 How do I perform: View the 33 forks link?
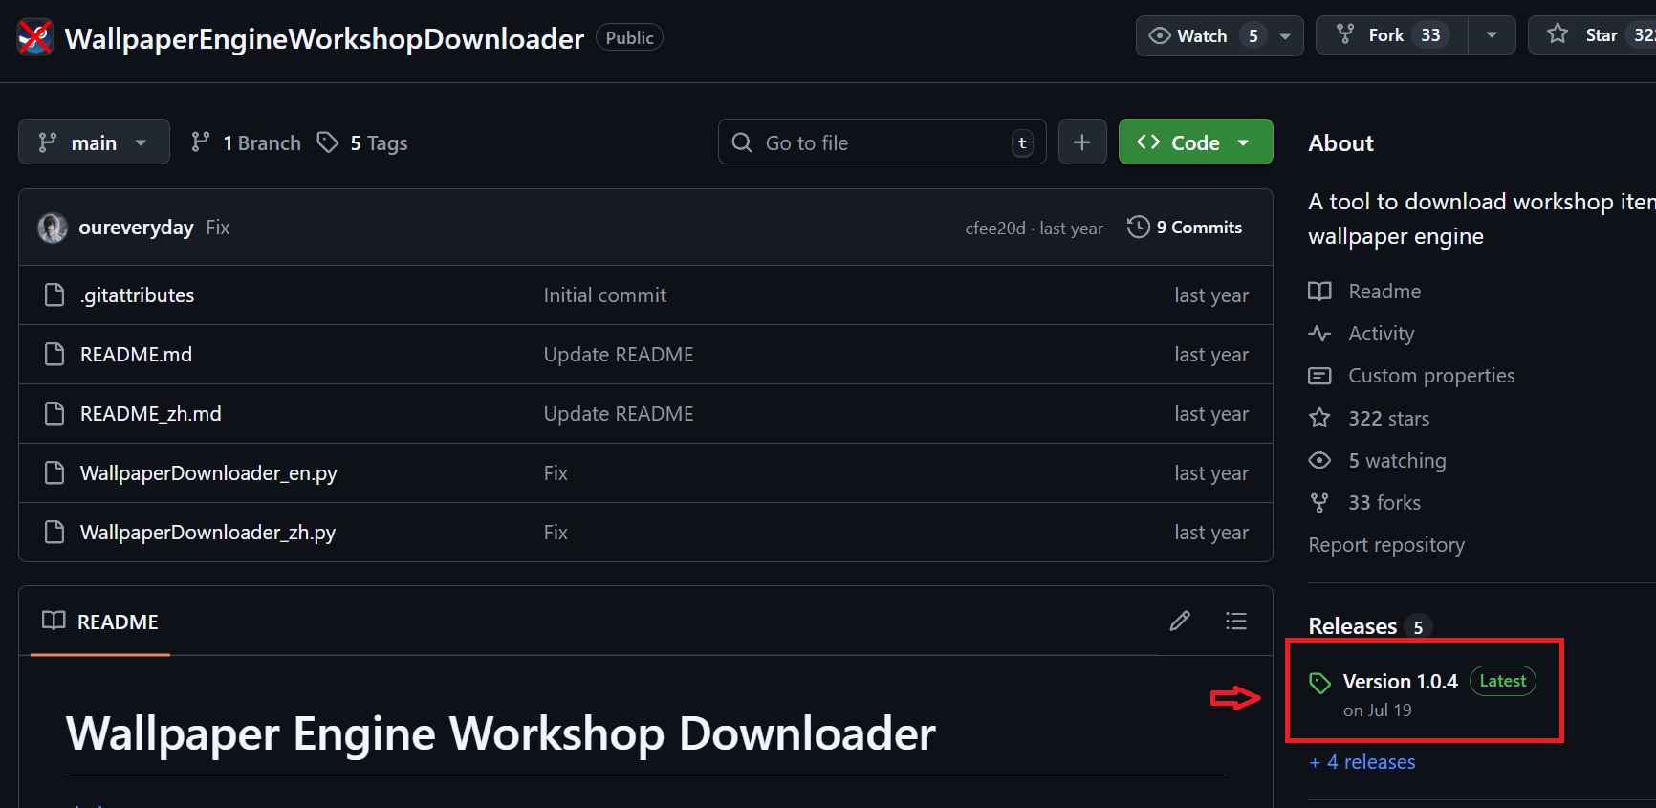pyautogui.click(x=1364, y=503)
